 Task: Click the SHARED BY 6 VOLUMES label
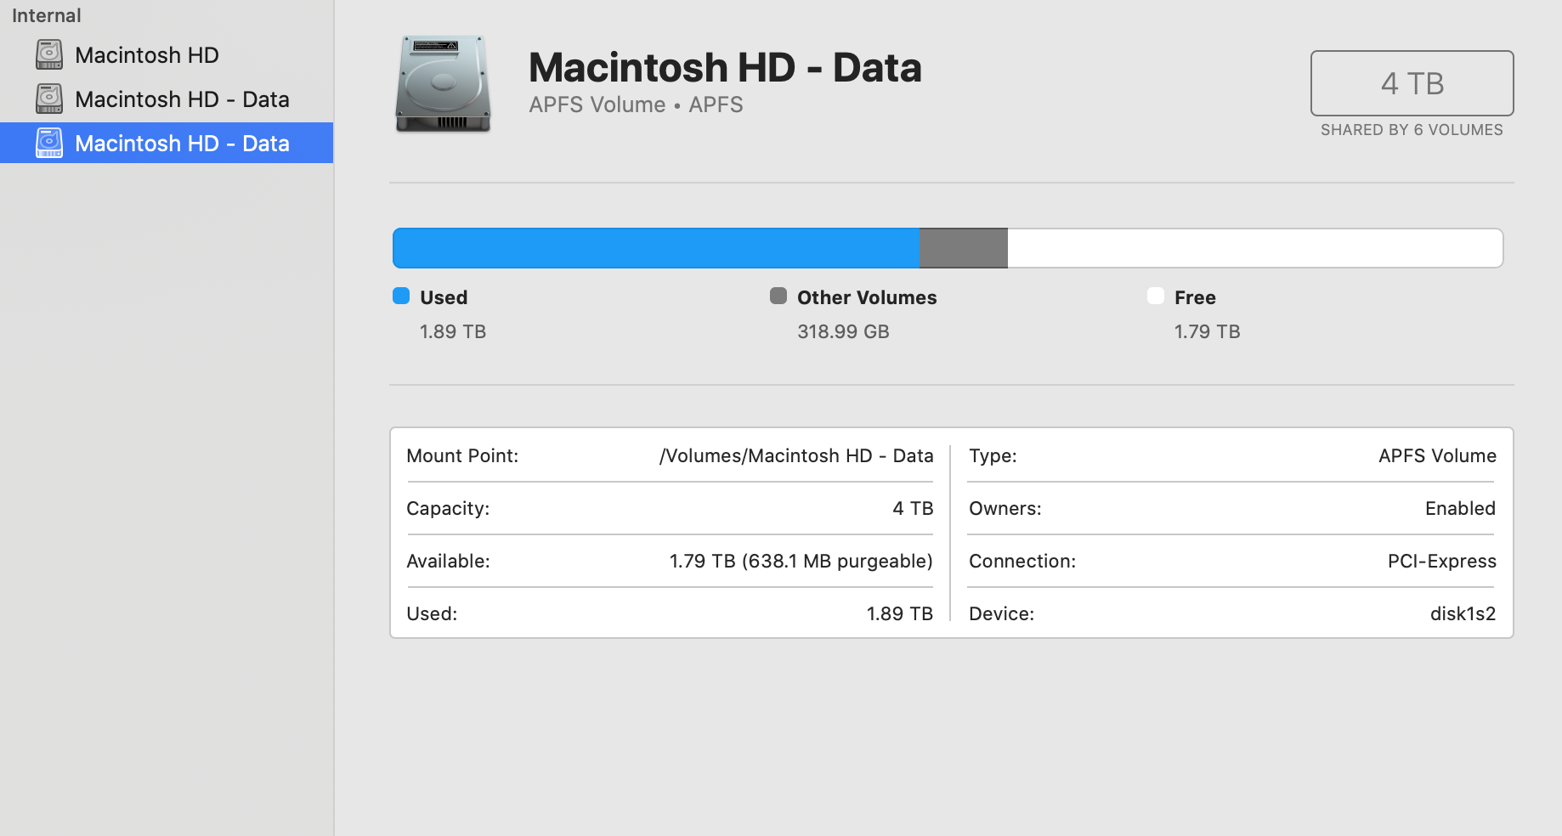click(x=1412, y=130)
